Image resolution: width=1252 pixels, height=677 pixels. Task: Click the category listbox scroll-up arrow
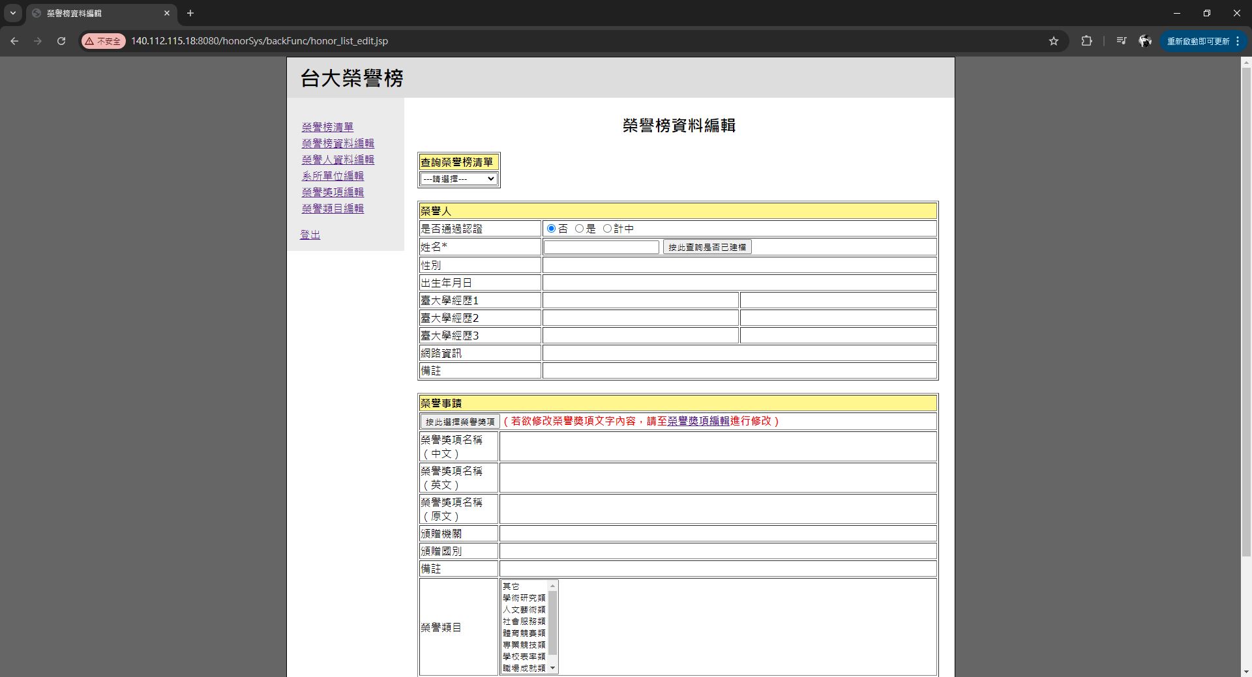tap(553, 586)
